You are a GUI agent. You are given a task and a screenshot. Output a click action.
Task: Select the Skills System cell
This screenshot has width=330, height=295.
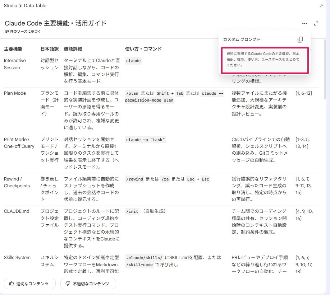pos(17,258)
